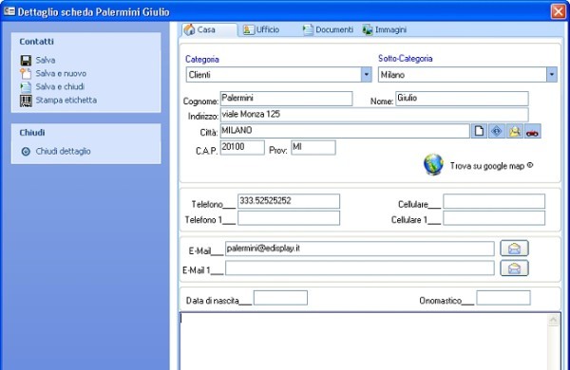Click the E-Mail field with palermini@edisplay.it
This screenshot has width=570, height=370.
359,249
